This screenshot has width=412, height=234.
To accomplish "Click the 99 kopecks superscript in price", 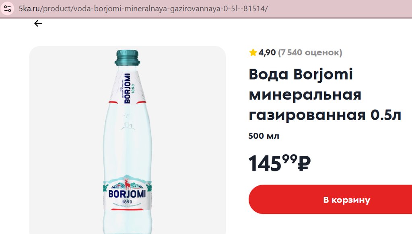I will click(289, 159).
